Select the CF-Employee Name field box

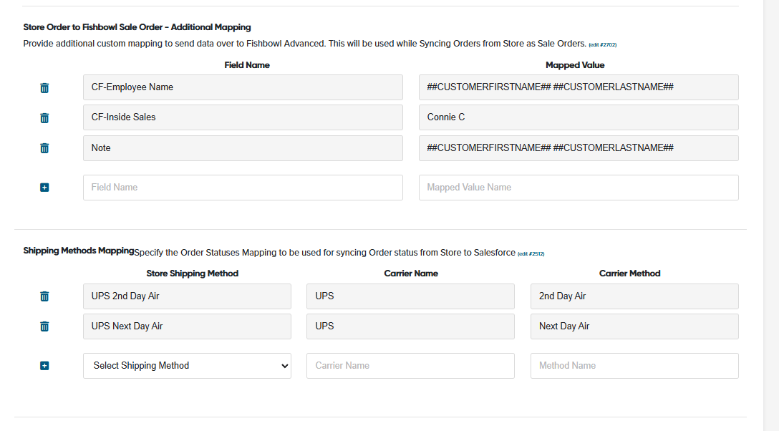click(x=243, y=87)
